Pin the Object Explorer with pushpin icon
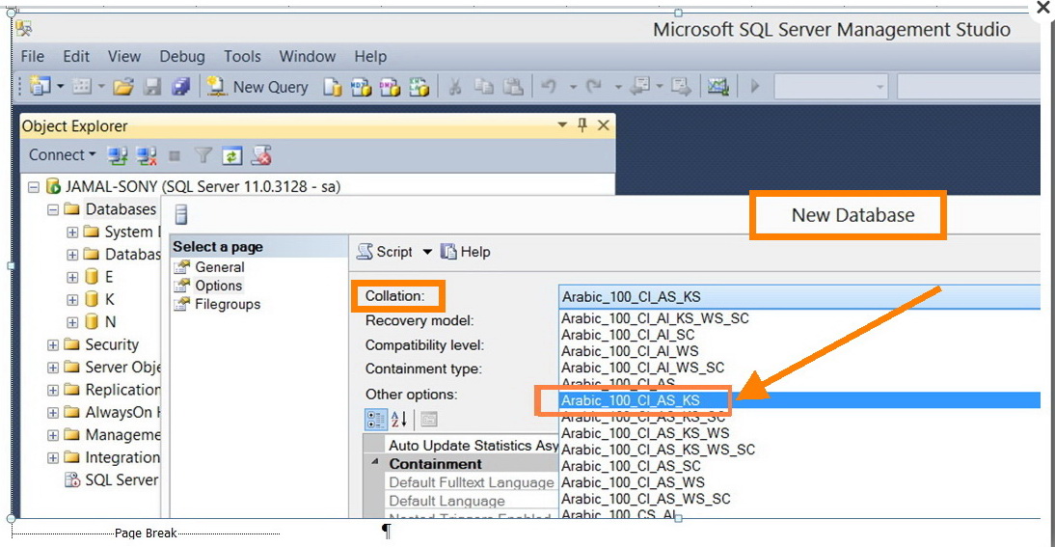Screen dimensions: 1055x547 tap(582, 124)
